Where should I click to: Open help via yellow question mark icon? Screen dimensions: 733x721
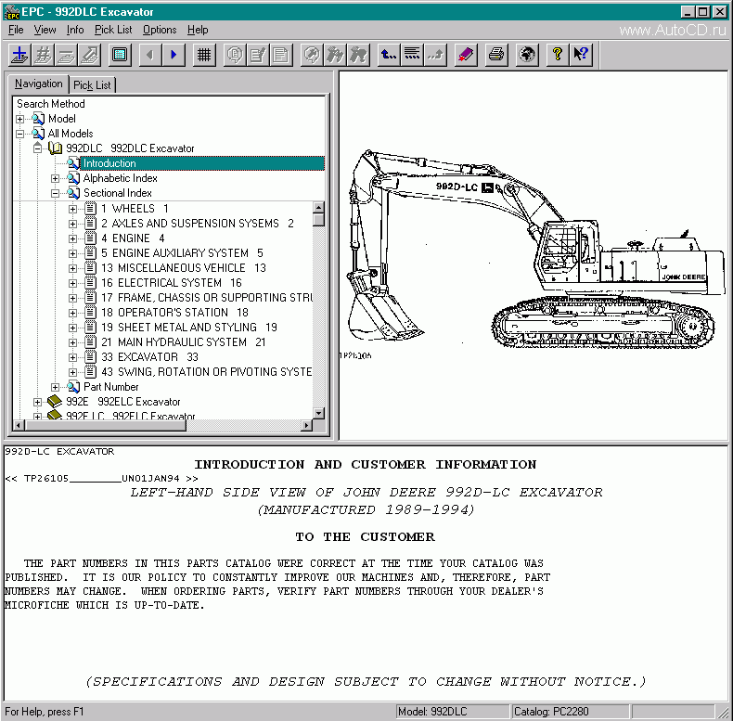558,55
